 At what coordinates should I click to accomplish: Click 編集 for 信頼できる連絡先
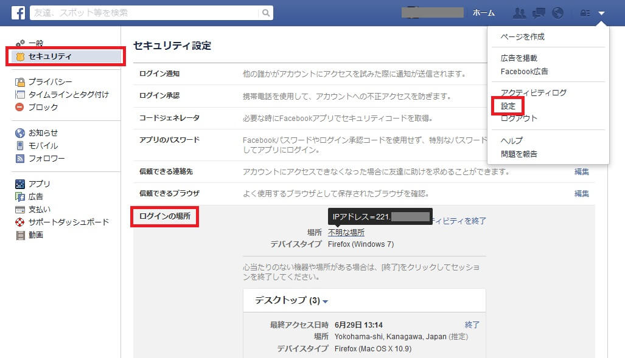(582, 171)
